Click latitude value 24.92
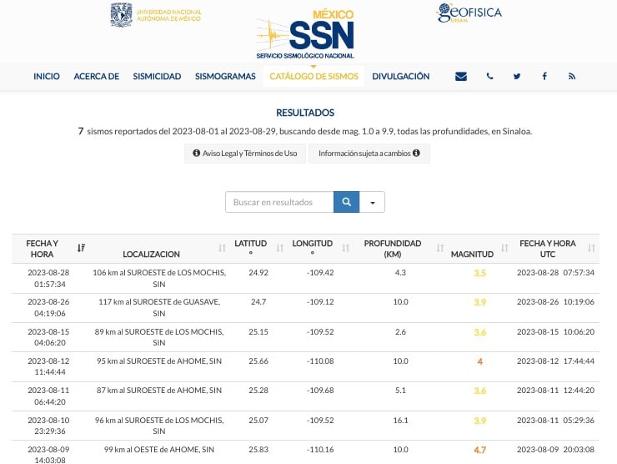617x464 pixels. pos(258,273)
